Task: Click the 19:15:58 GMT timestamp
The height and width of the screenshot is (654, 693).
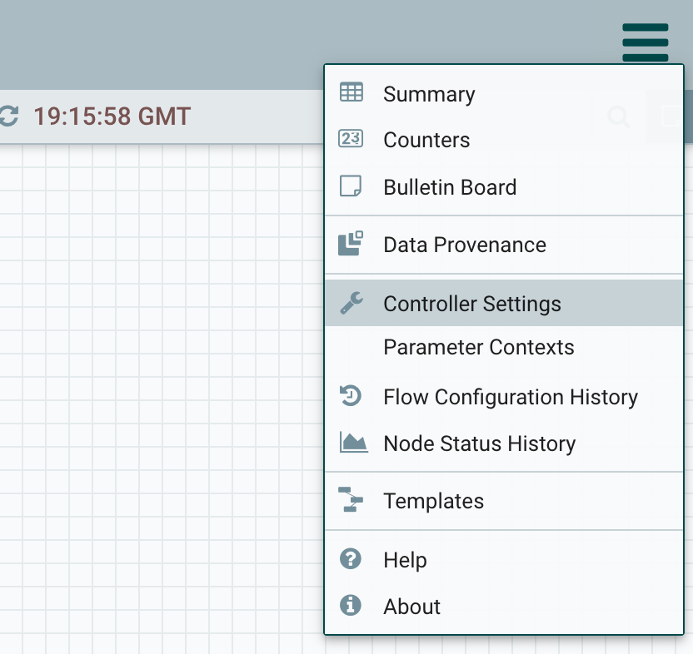Action: (x=112, y=116)
